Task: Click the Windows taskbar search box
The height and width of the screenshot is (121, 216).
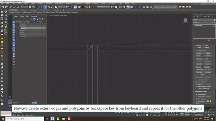Action: [x=25, y=119]
